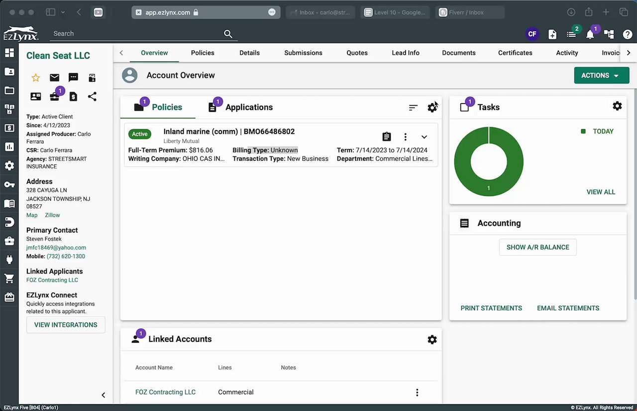The image size is (637, 411).
Task: Select the Applications panel tab
Action: point(240,107)
